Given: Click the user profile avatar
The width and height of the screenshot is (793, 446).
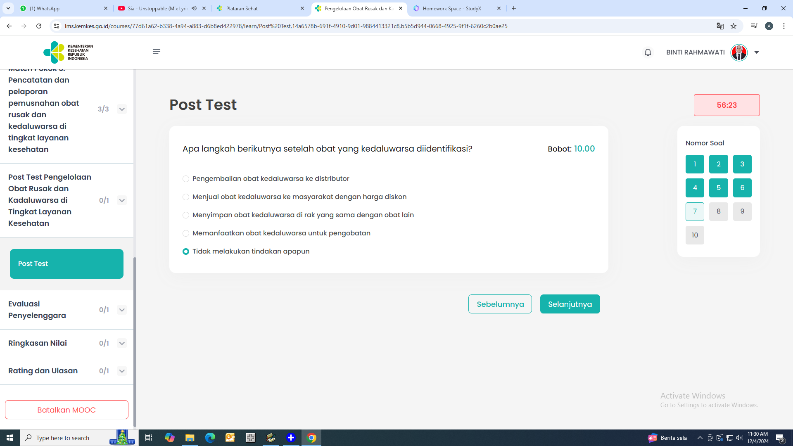Looking at the screenshot, I should (739, 52).
